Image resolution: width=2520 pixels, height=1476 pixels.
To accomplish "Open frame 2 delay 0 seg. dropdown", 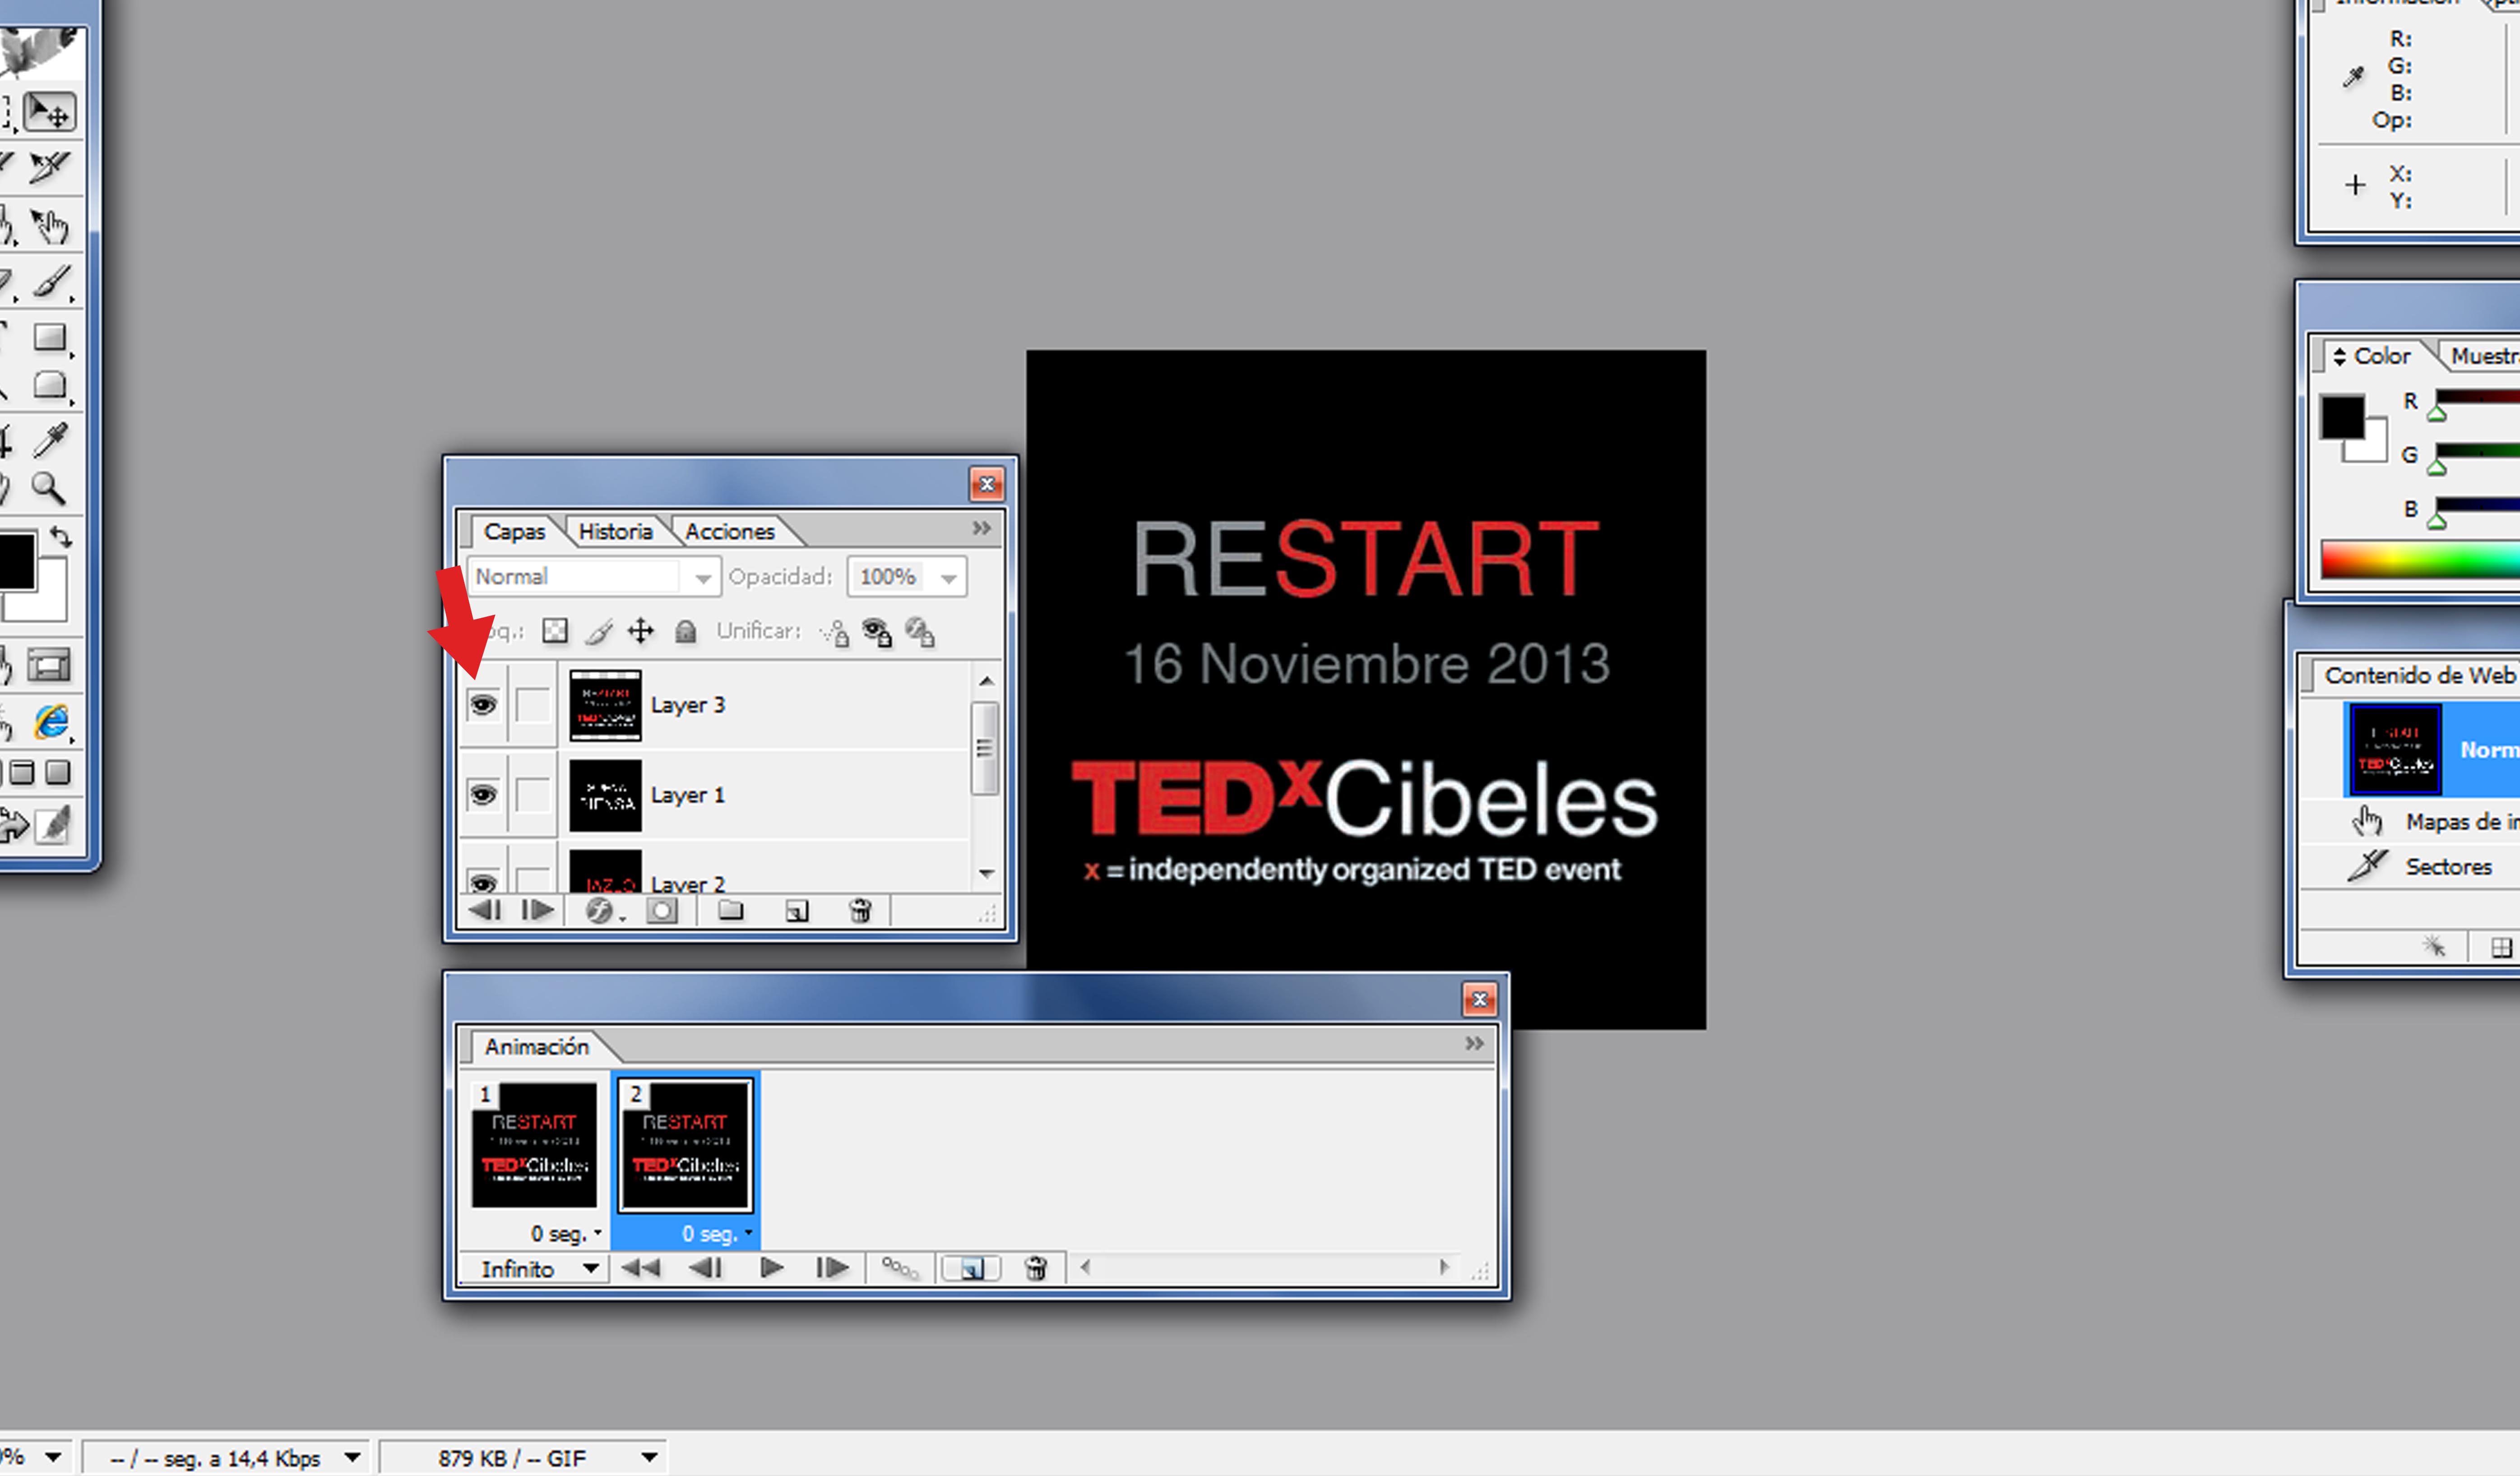I will pyautogui.click(x=717, y=1233).
